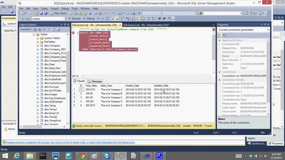Open the Debug menu
The width and height of the screenshot is (285, 160).
pyautogui.click(x=65, y=8)
